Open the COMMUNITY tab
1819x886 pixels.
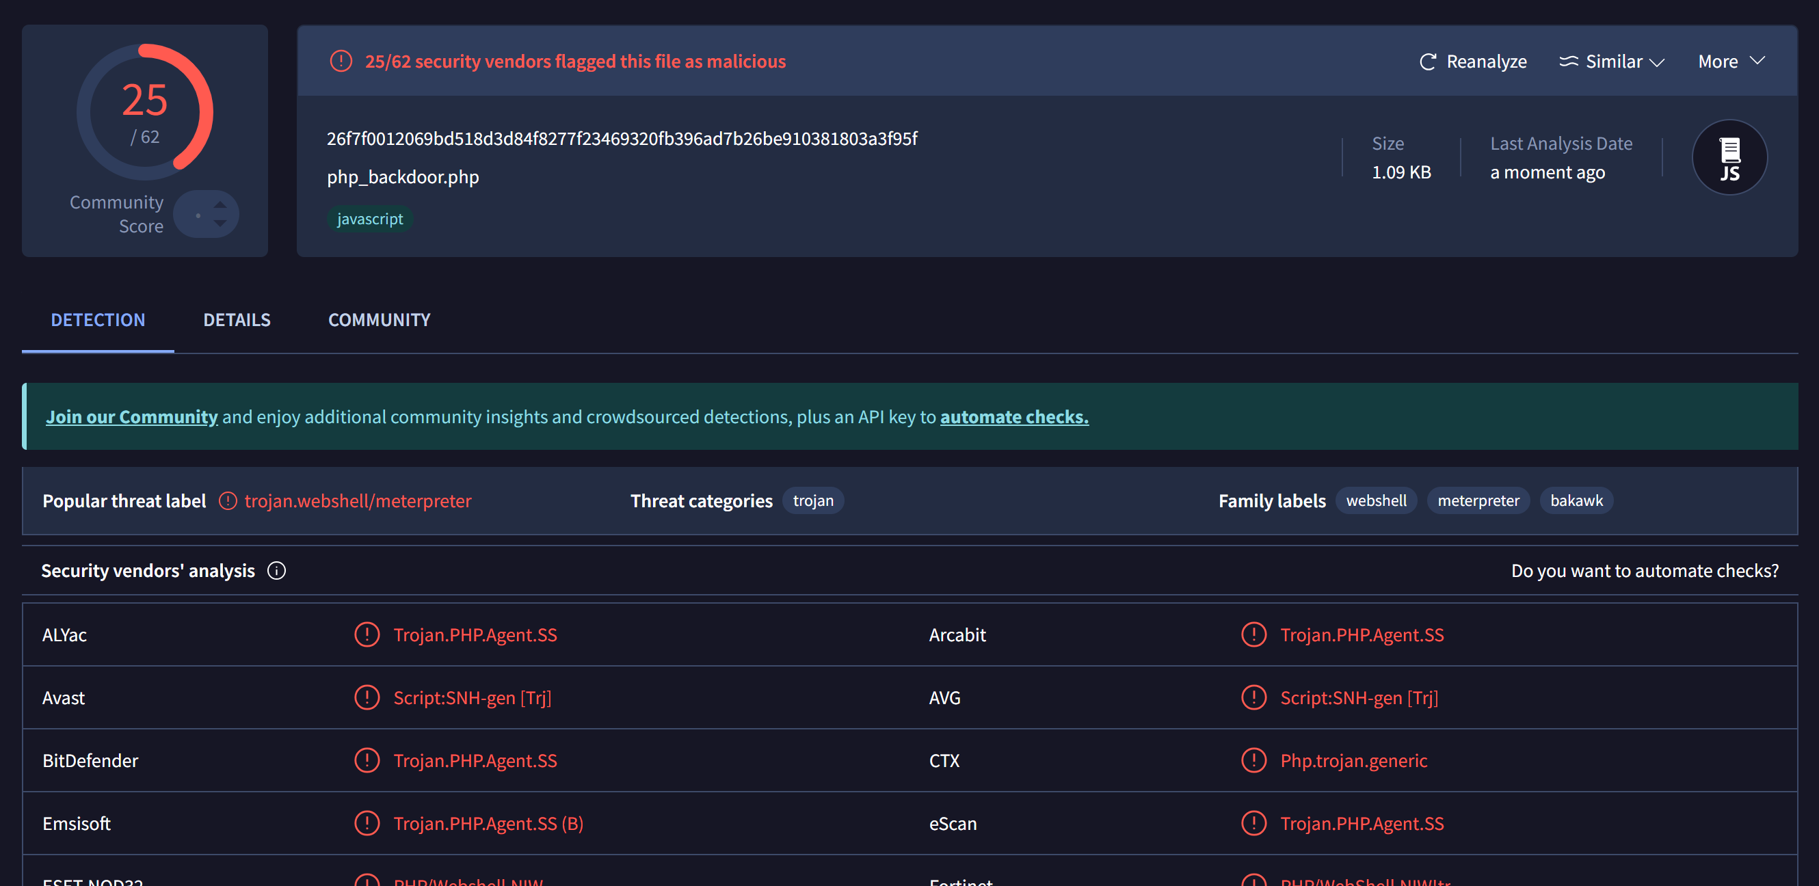[x=380, y=320]
